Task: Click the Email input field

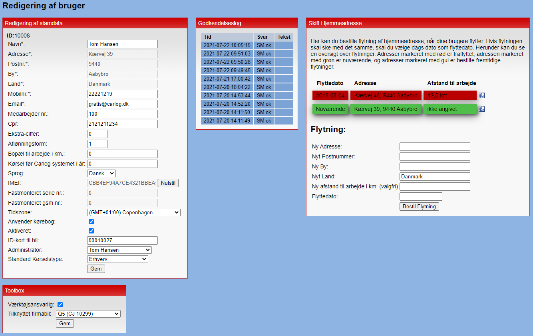Action: [122, 104]
